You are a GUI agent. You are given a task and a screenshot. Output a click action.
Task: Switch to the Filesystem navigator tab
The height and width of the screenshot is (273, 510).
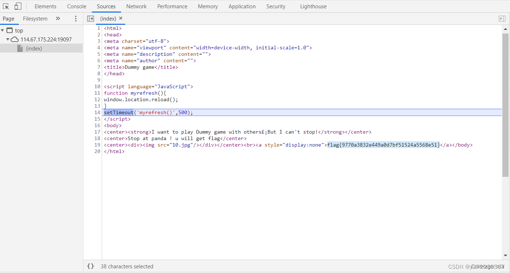point(35,19)
